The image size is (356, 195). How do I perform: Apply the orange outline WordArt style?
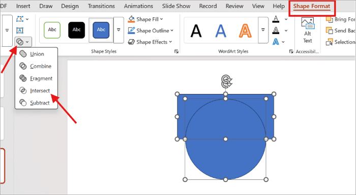click(245, 30)
